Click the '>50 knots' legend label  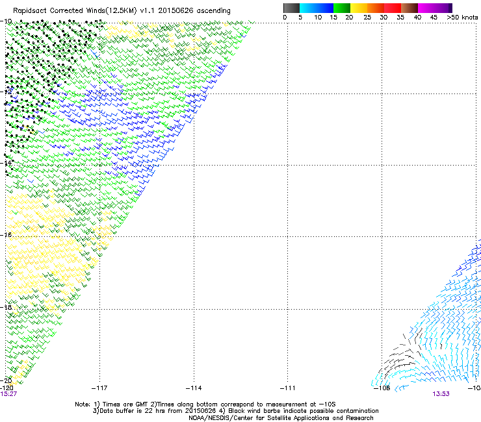coord(462,18)
